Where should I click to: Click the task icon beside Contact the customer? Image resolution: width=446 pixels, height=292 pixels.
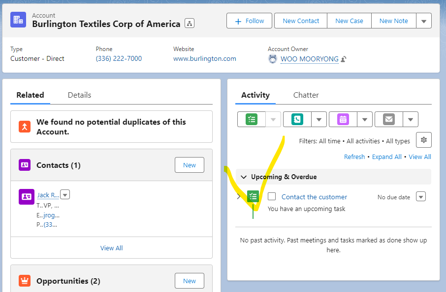point(253,196)
